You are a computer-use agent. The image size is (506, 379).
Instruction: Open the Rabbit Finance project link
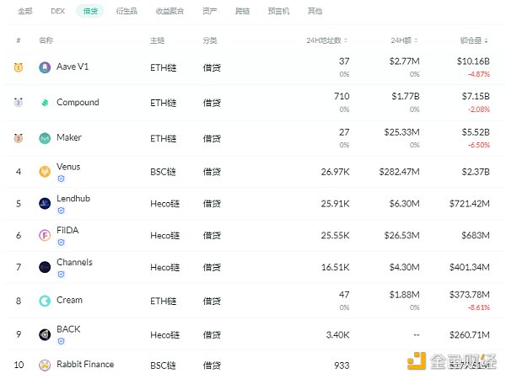84,365
